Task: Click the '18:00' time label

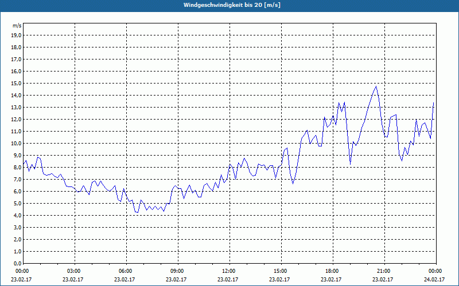Action: tap(331, 271)
